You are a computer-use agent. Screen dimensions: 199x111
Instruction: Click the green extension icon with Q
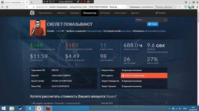tap(193, 7)
